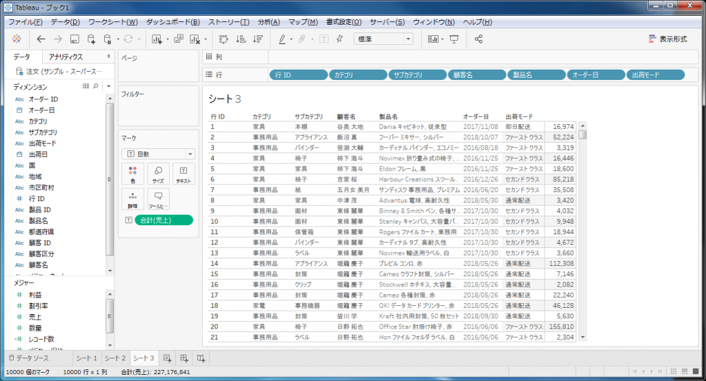Viewport: 706px width, 381px height.
Task: Search dimensions with the magnifier icon
Action: pyautogui.click(x=95, y=86)
